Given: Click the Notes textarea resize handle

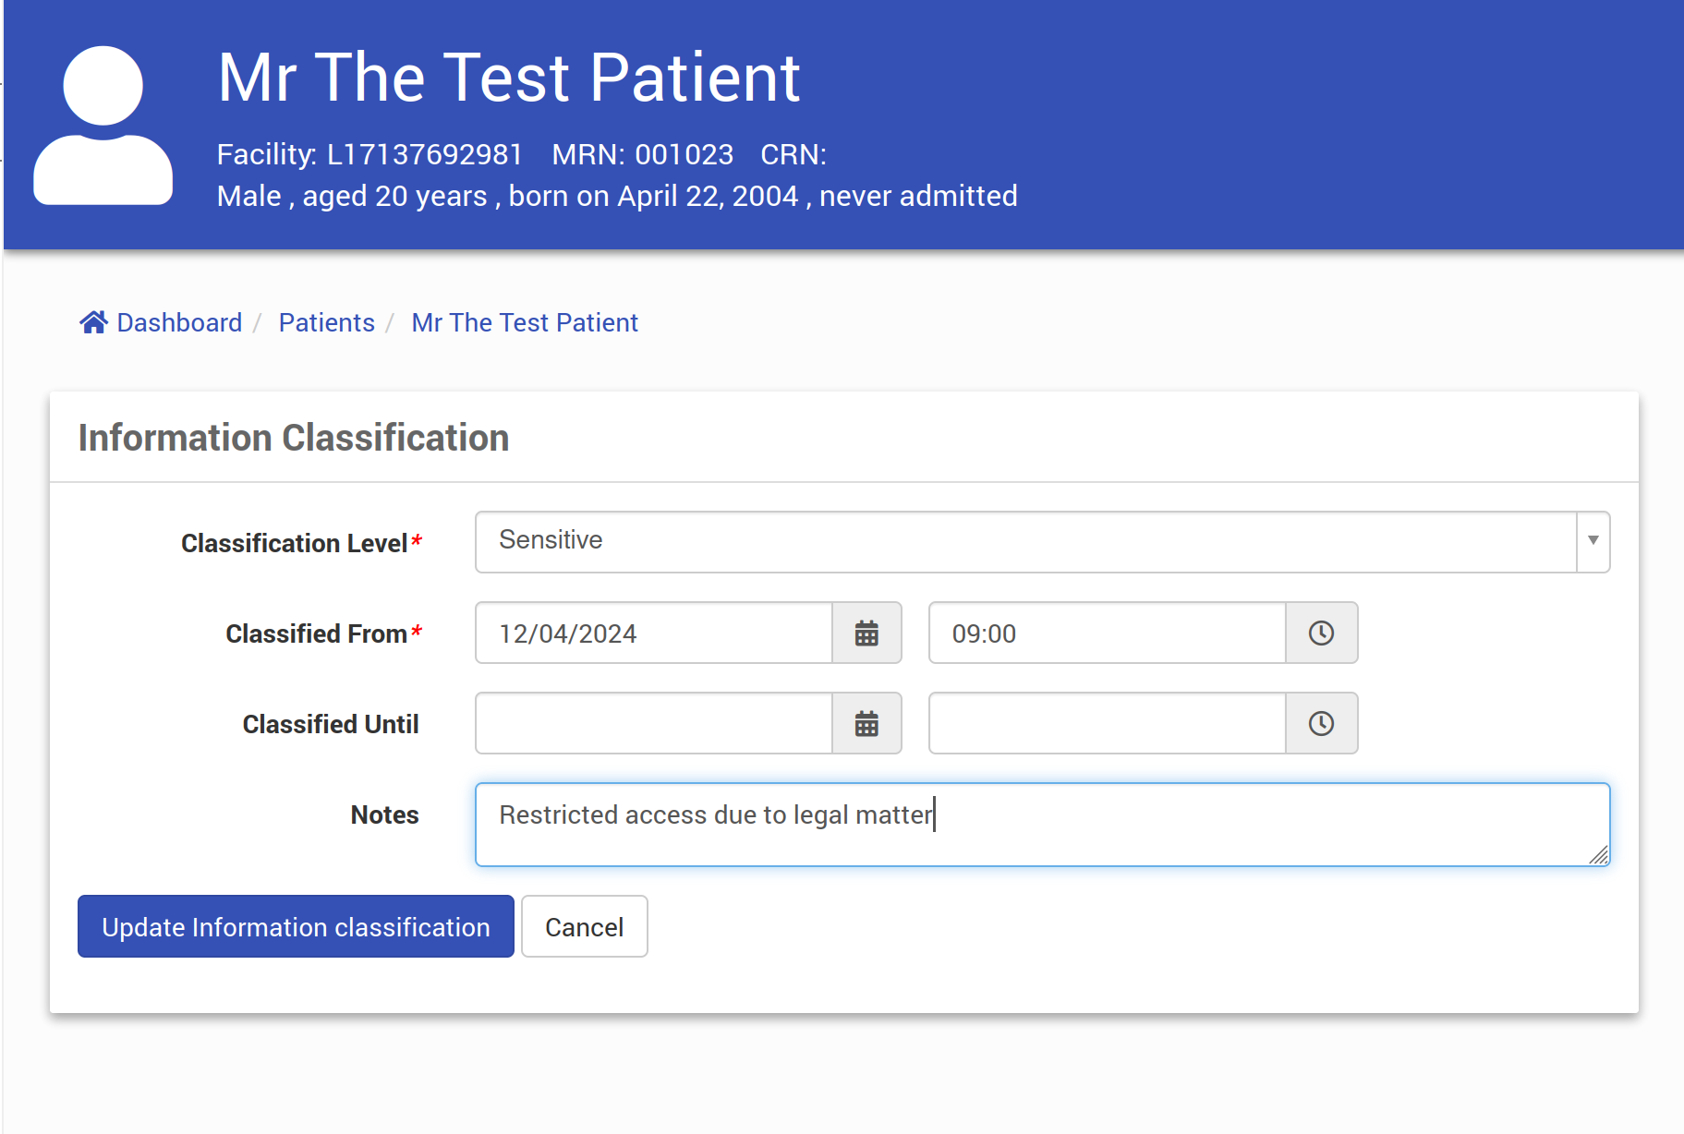Looking at the screenshot, I should (1599, 855).
